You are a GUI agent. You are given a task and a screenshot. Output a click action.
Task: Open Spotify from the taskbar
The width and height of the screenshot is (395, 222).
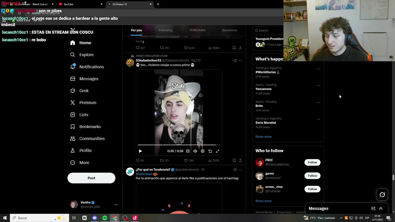105,218
